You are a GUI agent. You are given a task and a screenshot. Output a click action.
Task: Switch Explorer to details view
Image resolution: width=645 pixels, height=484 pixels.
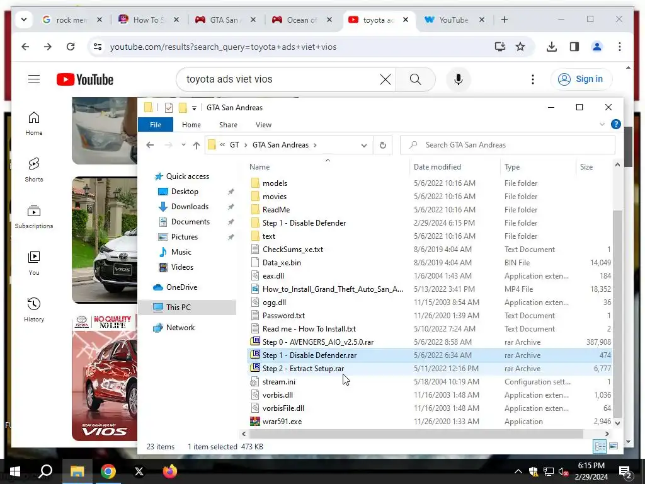[x=600, y=447]
